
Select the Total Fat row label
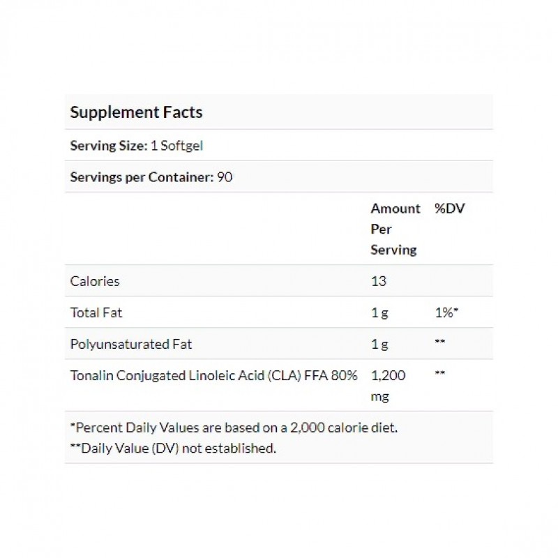click(x=96, y=312)
